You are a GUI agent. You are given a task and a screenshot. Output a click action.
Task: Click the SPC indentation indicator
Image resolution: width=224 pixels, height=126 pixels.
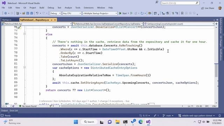click(207, 106)
